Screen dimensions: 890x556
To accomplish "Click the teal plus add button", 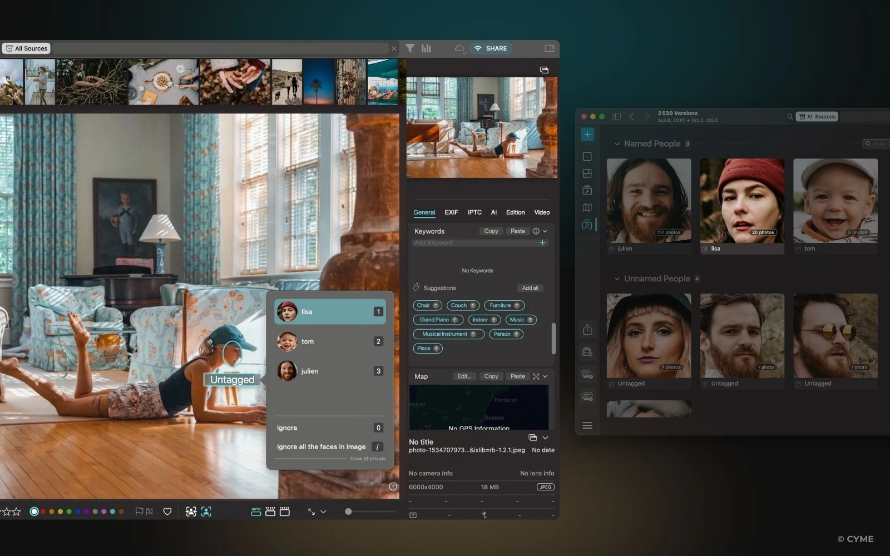I will tap(587, 135).
